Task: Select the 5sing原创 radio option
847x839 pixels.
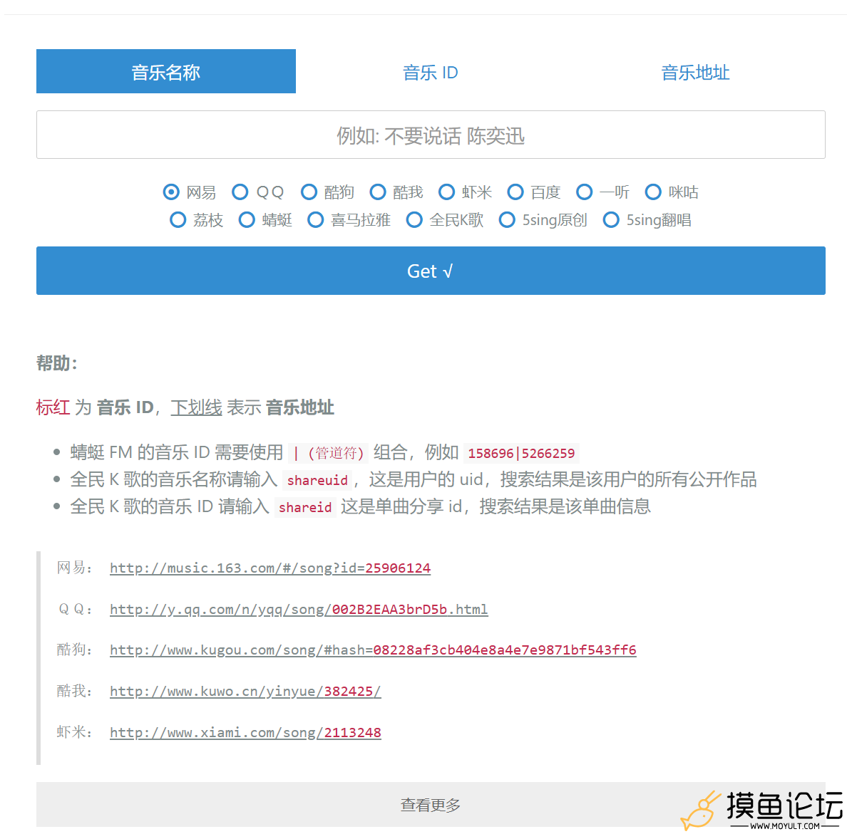Action: 507,220
